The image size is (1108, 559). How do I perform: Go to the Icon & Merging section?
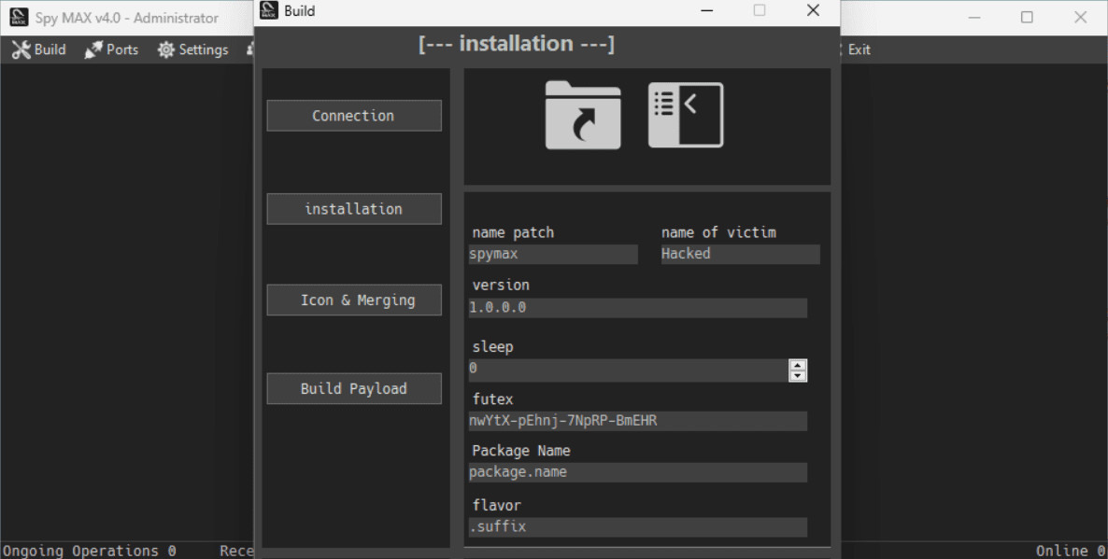coord(354,300)
